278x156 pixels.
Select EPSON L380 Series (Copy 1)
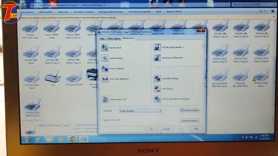pos(52,55)
